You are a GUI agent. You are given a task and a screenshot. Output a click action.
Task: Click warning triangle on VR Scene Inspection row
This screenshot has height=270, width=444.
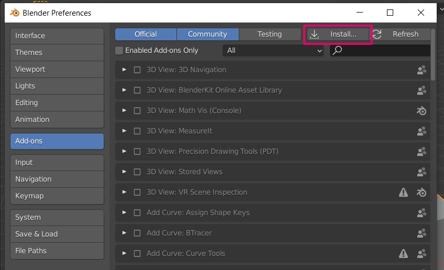403,193
